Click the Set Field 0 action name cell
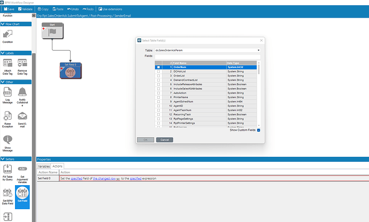Viewport: 369px width, 222px height. coord(48,178)
